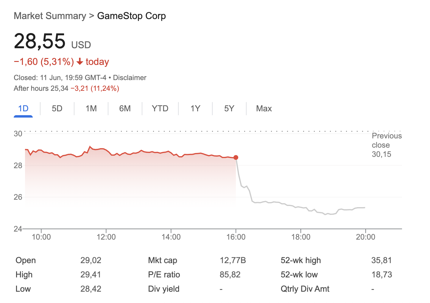Show the 1M chart range
Viewport: 430px width, 303px height.
(91, 108)
